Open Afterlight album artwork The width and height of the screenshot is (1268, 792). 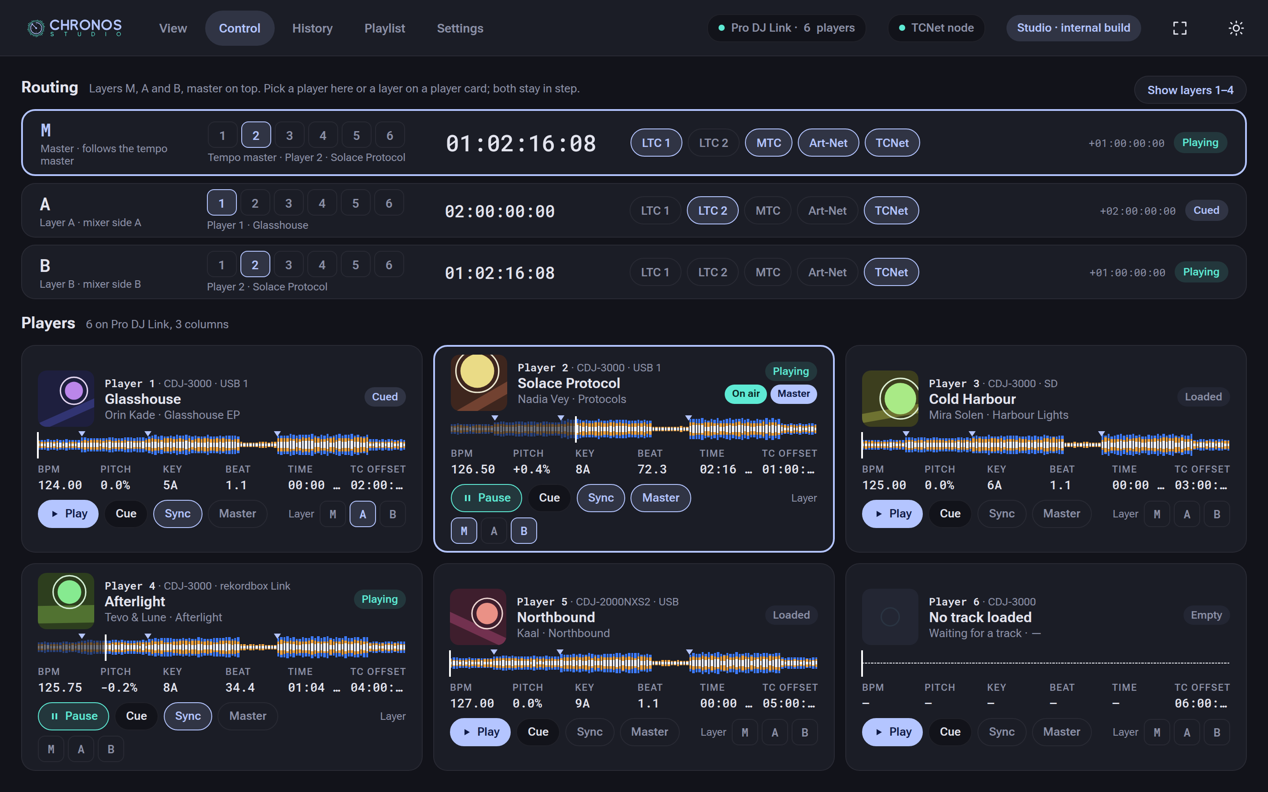[66, 601]
